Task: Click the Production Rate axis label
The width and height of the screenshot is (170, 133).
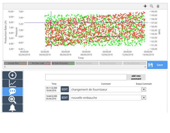Action: click(x=5, y=32)
